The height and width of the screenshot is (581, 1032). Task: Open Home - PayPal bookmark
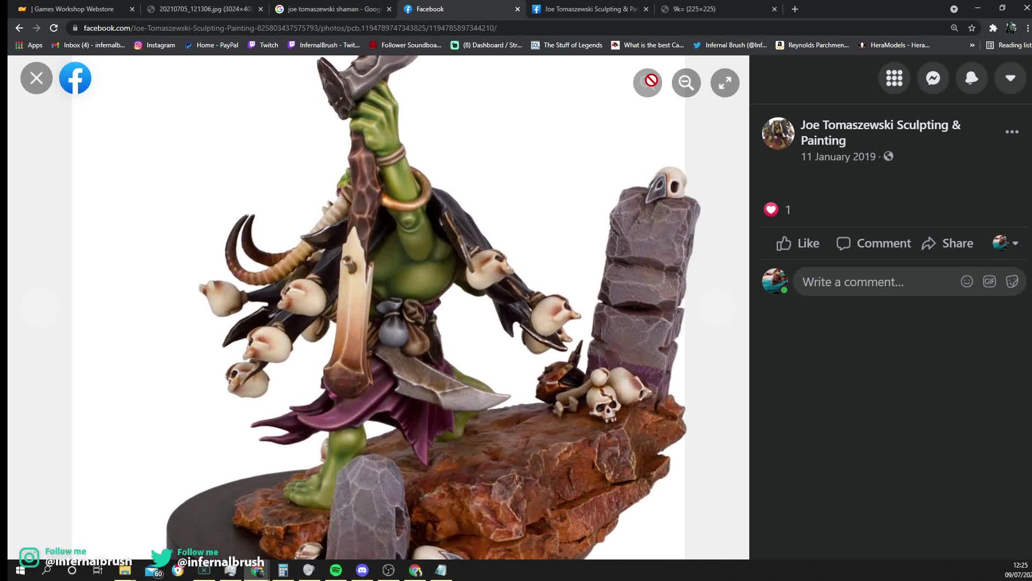pos(211,45)
